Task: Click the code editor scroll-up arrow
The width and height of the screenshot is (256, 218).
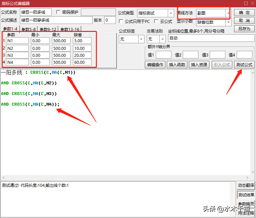Action: (253, 73)
